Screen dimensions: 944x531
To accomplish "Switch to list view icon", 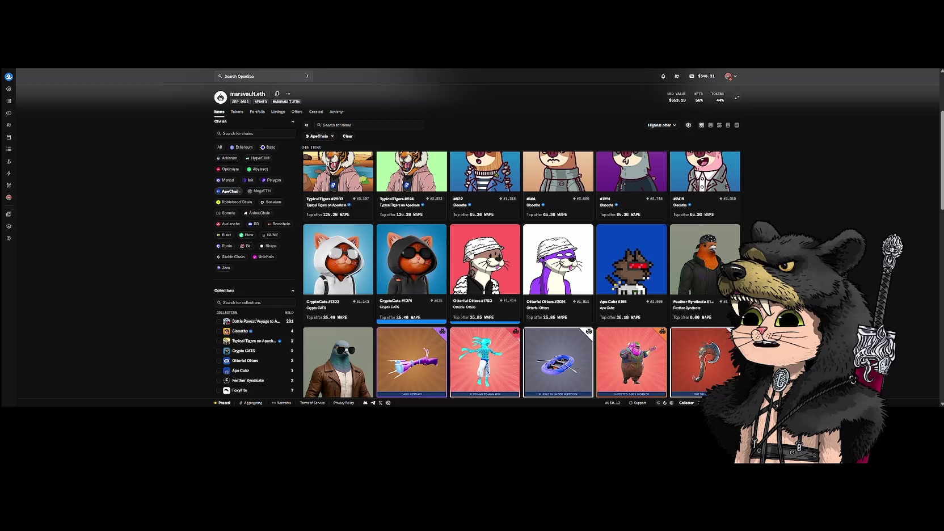I will point(728,125).
